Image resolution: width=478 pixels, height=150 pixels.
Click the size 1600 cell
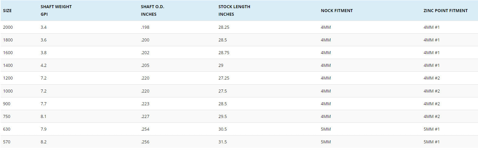tap(8, 53)
